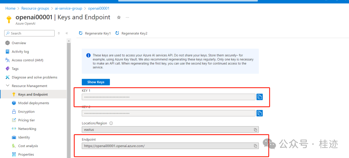Viewport: 349px width, 158px height.
Task: Open Networking settings
Action: coord(27,129)
